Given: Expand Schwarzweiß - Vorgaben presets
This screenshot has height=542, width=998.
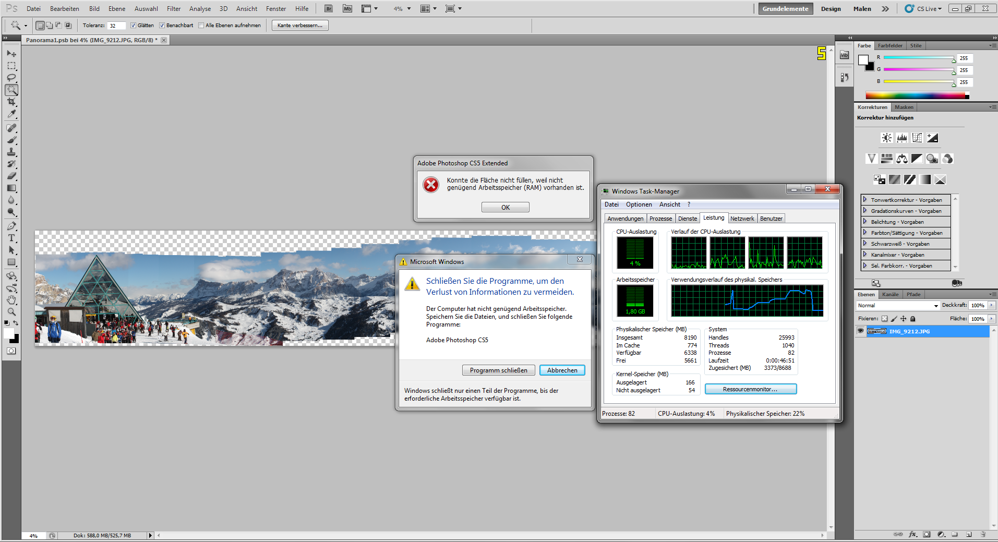Looking at the screenshot, I should pyautogui.click(x=865, y=244).
